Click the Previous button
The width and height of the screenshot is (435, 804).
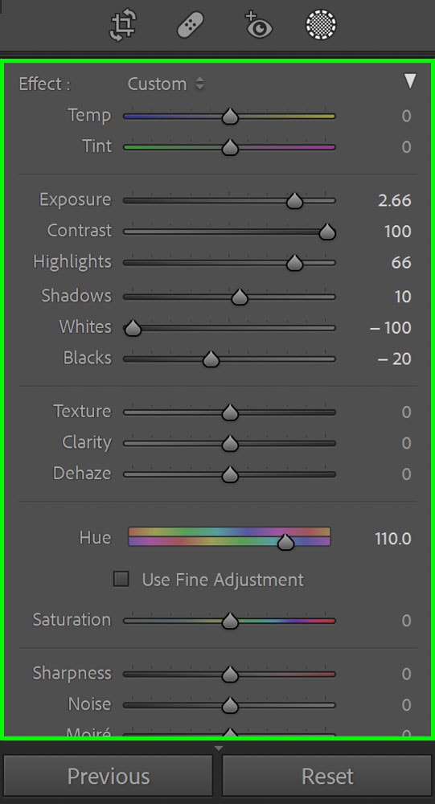[109, 777]
